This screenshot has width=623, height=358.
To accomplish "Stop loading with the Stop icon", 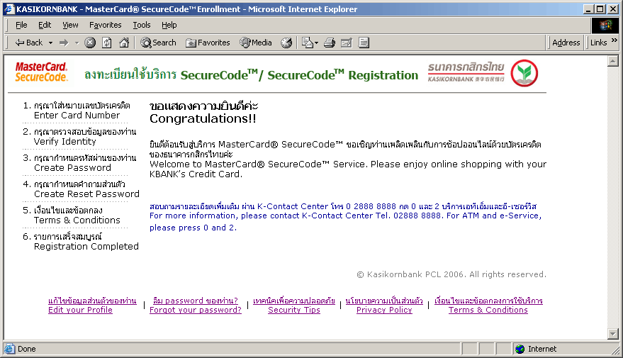I will [x=90, y=43].
